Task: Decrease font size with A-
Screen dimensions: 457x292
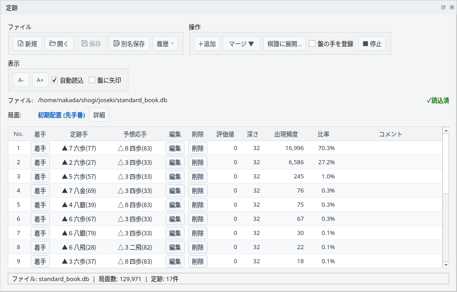Action: [x=21, y=80]
